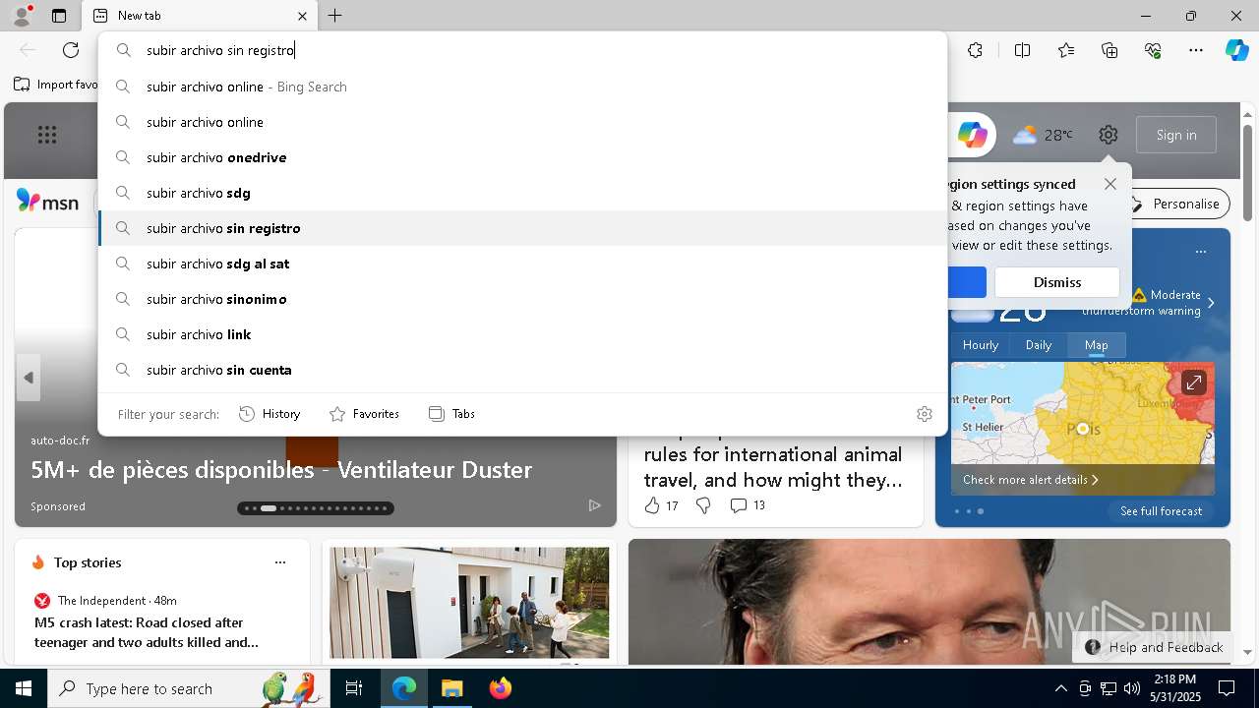Open weather 28°C widget in header

pyautogui.click(x=1043, y=135)
